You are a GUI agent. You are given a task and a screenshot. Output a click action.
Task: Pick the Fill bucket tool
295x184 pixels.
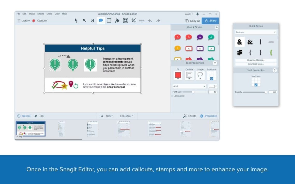pyautogui.click(x=117, y=21)
